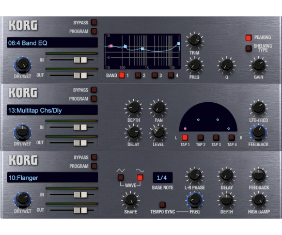Toggle Program button on Multitap Chs/Dly unit
Viewport: 282px width, 235px height.
(x=93, y=99)
